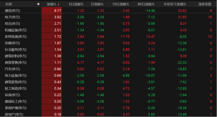Click 汽车 limit-up count 7
This screenshot has height=117, width=217.
pos(211,69)
